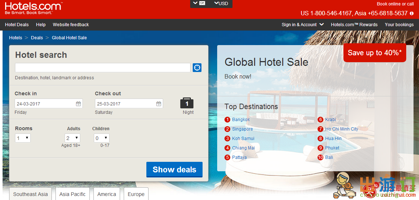
Task: Open Ho Chi Minh City link
Action: point(342,129)
